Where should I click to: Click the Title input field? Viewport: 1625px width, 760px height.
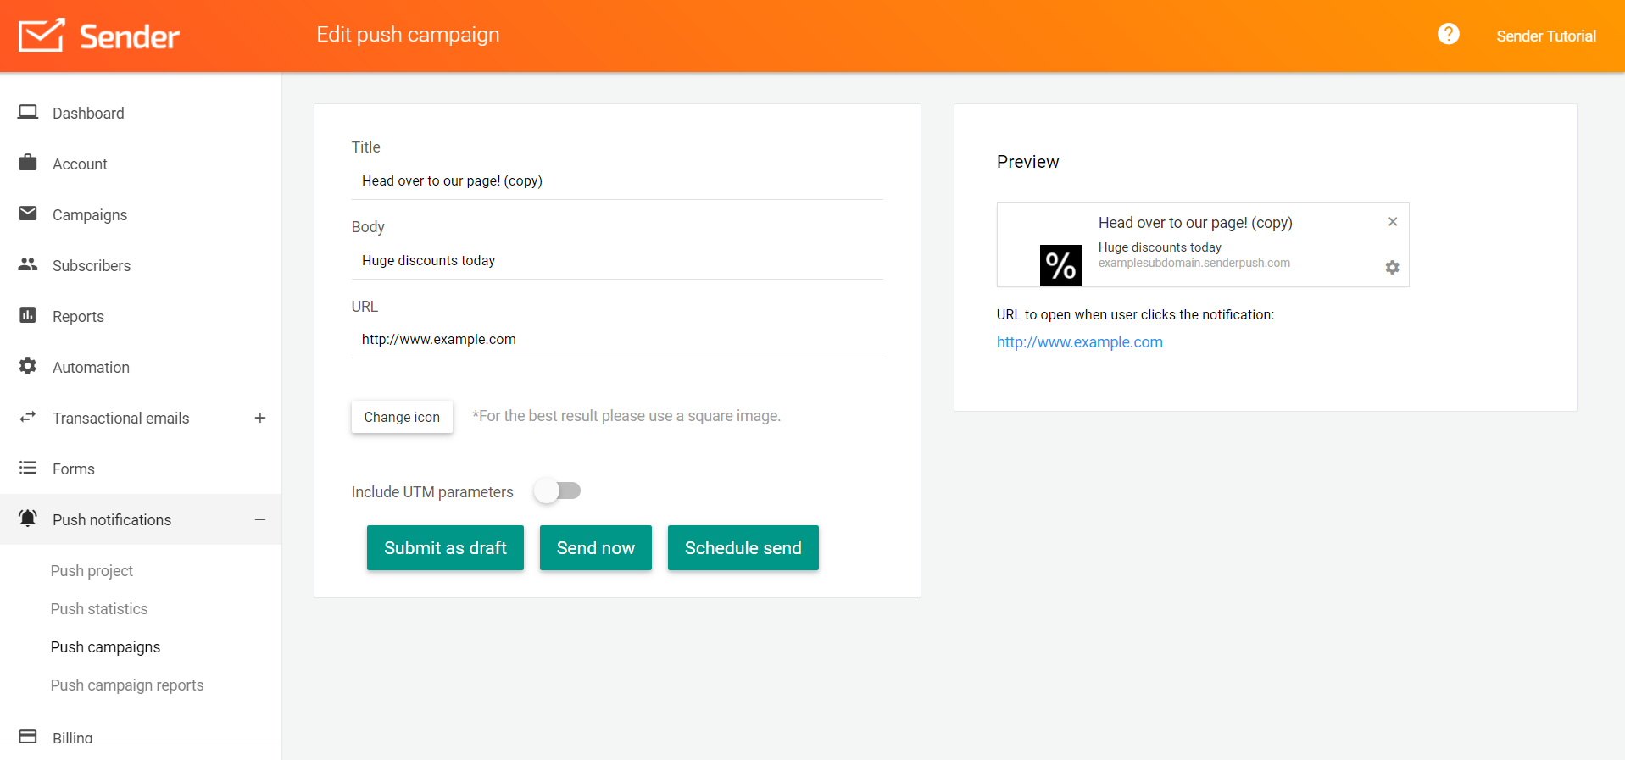pos(617,181)
